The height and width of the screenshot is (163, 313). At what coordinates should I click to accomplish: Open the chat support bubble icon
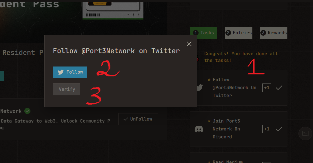[x=305, y=133]
